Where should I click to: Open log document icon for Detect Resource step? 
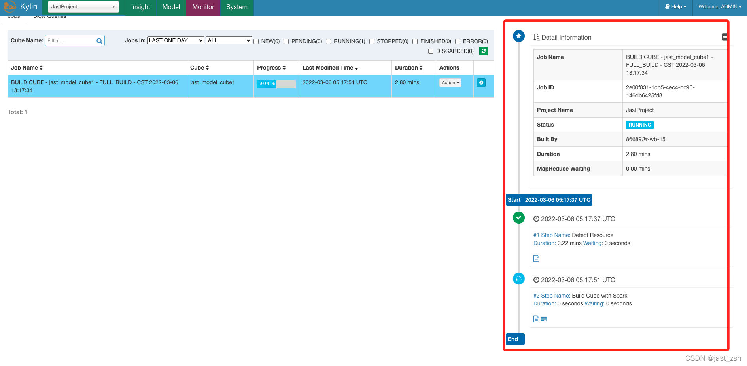tap(536, 258)
